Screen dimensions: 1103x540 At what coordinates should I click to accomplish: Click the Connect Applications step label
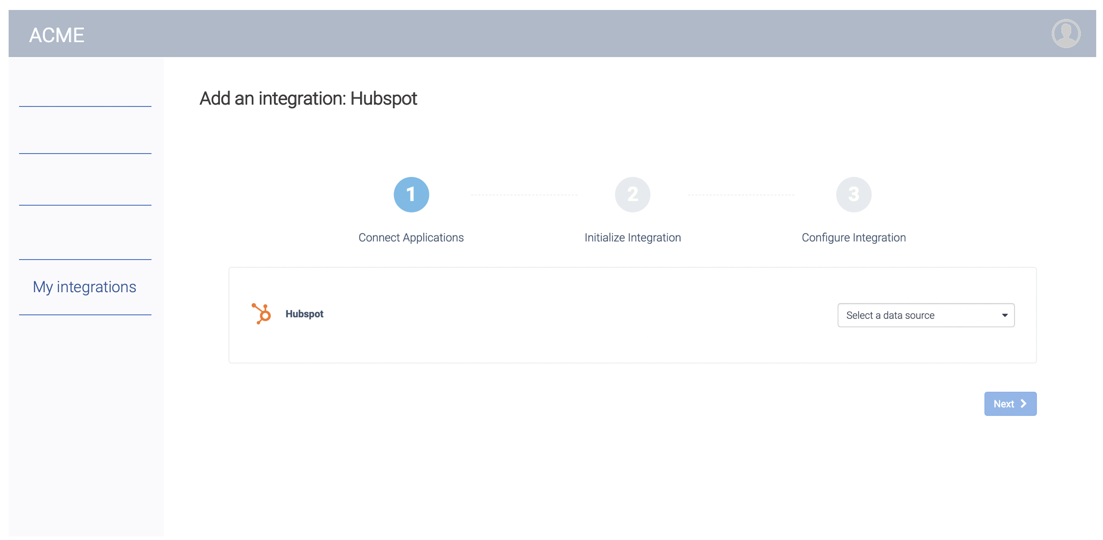coord(411,238)
